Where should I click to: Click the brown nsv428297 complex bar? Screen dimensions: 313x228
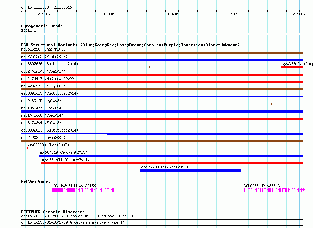tap(162, 89)
